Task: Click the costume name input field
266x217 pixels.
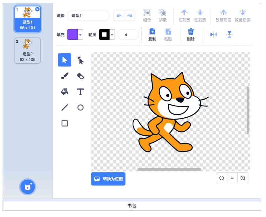Action: pos(88,16)
